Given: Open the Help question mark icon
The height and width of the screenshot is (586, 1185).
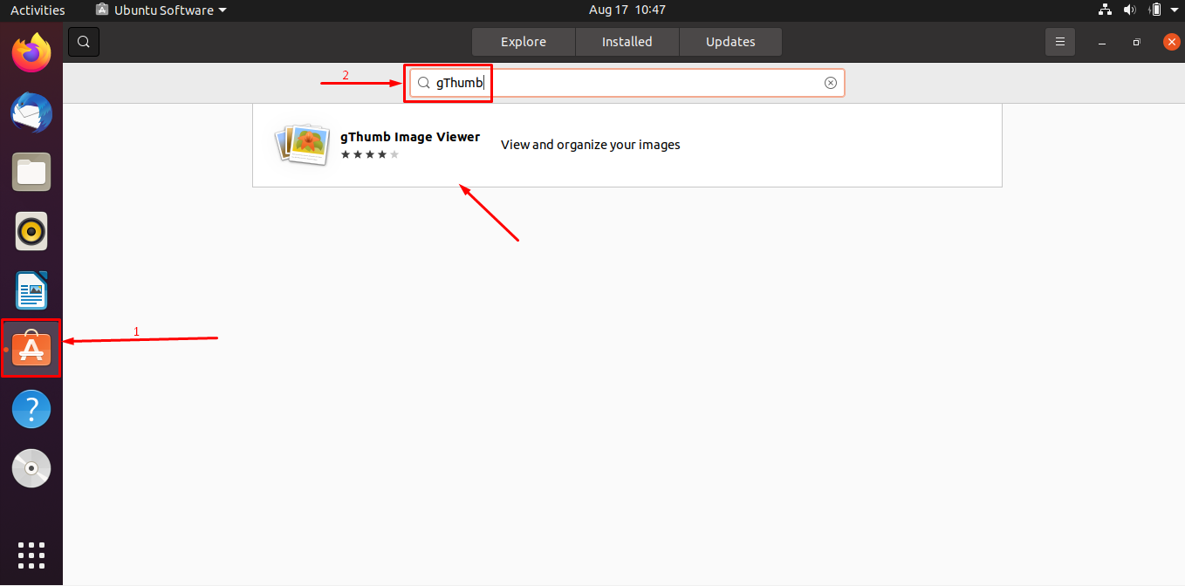Looking at the screenshot, I should tap(31, 408).
